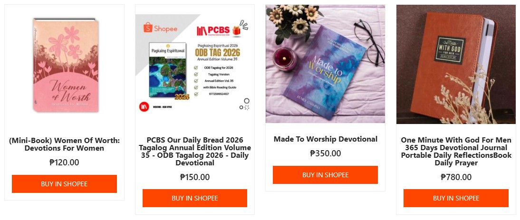Click the With God For Men label badge
The image size is (520, 220).
coord(449,50)
